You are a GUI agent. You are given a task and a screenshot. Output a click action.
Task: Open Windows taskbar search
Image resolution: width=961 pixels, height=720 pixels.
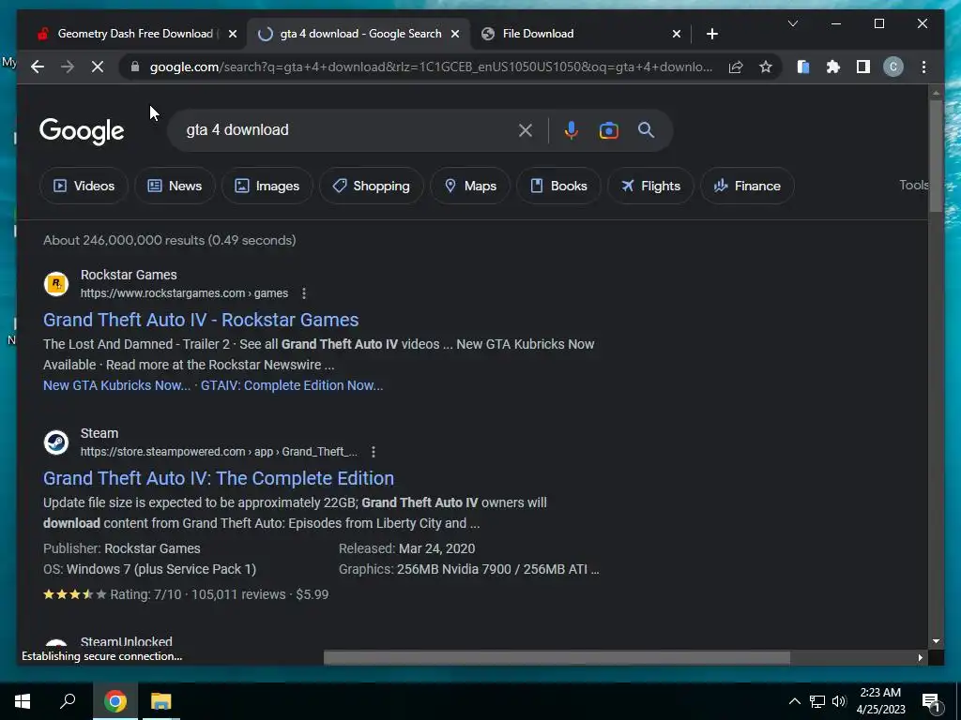point(68,701)
